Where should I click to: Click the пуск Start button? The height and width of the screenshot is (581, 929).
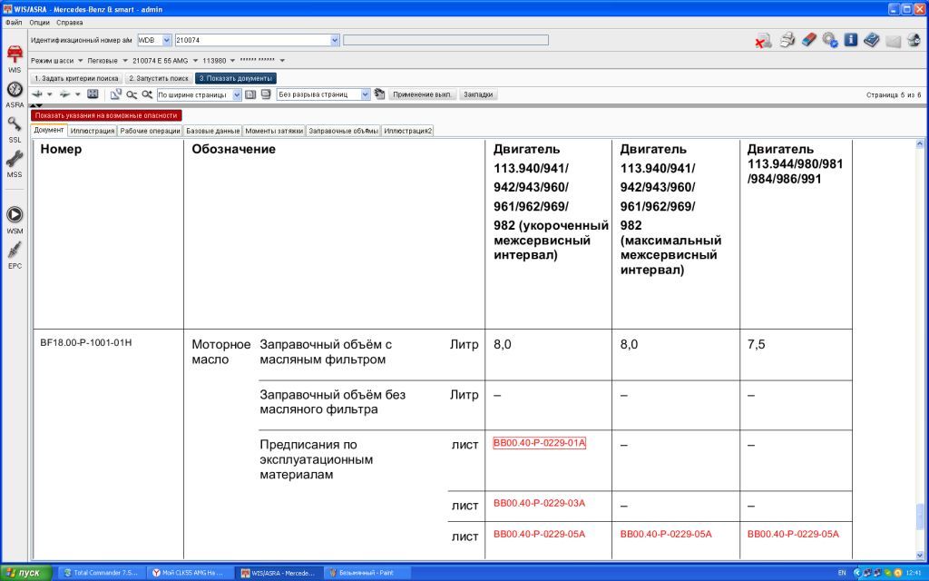tap(26, 573)
